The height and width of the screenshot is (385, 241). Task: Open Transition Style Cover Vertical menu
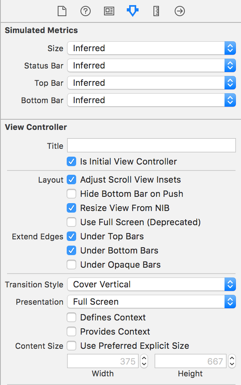click(151, 284)
